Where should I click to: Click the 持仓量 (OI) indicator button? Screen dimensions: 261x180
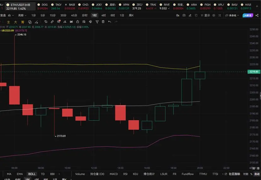click(x=97, y=174)
